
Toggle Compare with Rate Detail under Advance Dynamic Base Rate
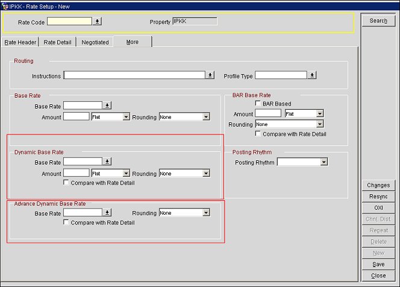pos(66,222)
